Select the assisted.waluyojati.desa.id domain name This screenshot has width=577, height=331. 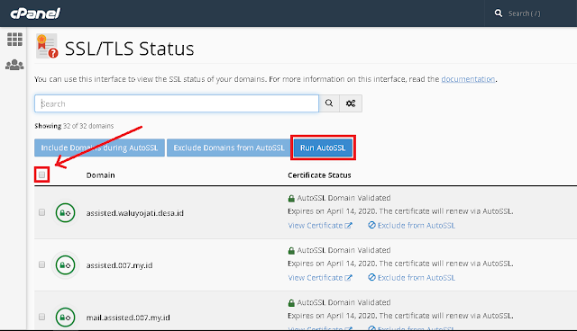pos(134,213)
